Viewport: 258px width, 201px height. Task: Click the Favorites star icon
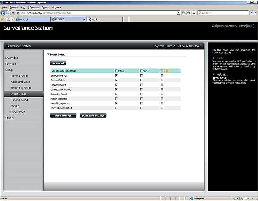[3, 19]
